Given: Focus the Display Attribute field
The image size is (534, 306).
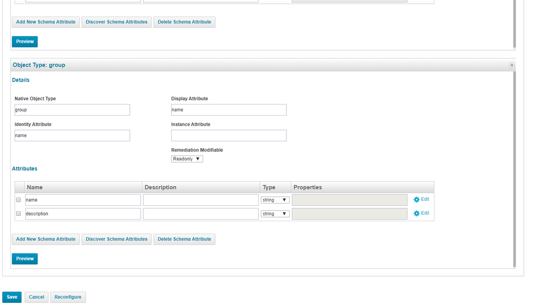Looking at the screenshot, I should (229, 110).
